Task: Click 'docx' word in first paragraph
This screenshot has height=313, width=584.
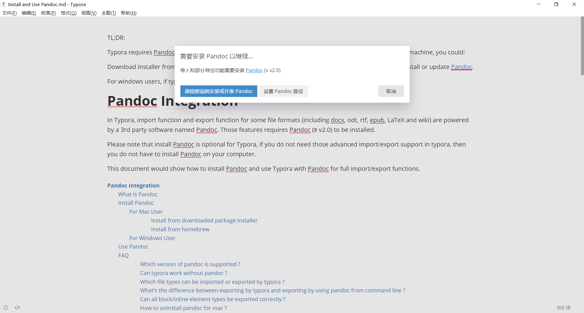Action: [337, 120]
